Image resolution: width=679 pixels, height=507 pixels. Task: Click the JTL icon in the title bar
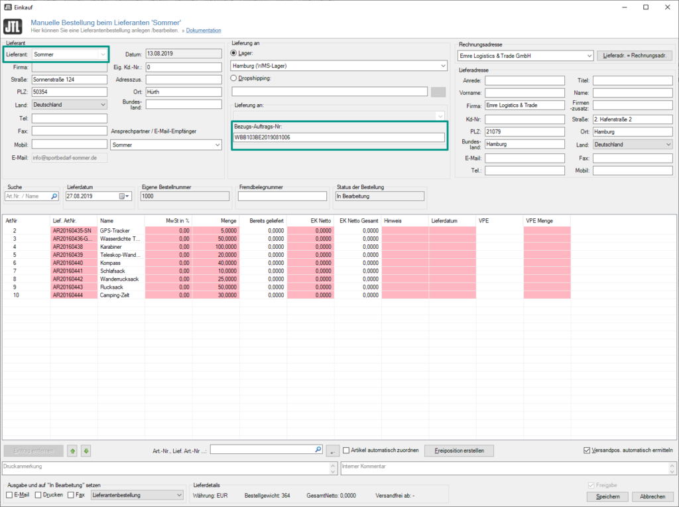[9, 7]
